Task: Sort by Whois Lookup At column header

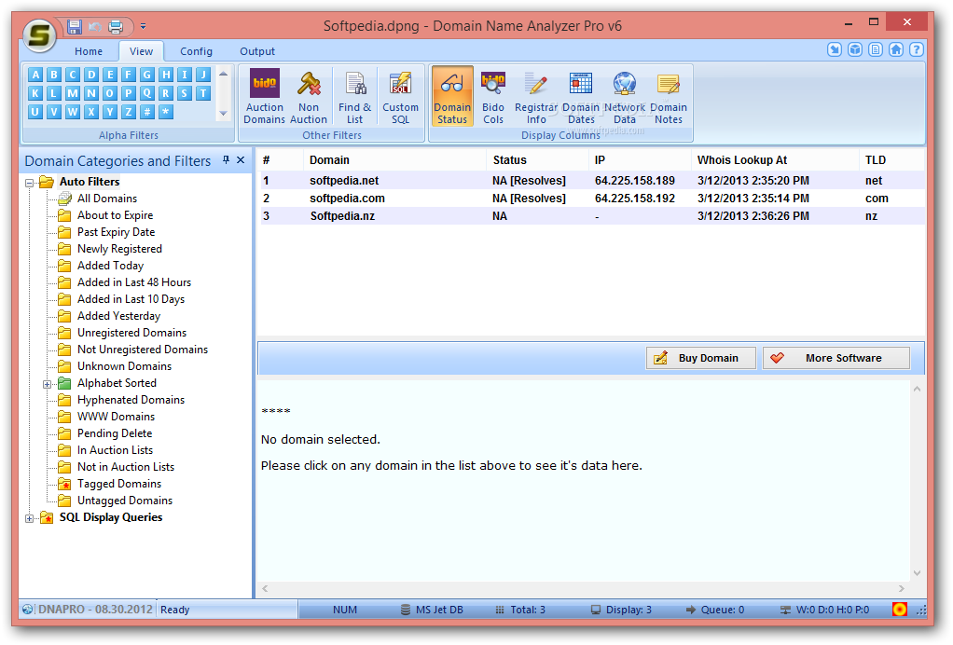Action: (774, 160)
